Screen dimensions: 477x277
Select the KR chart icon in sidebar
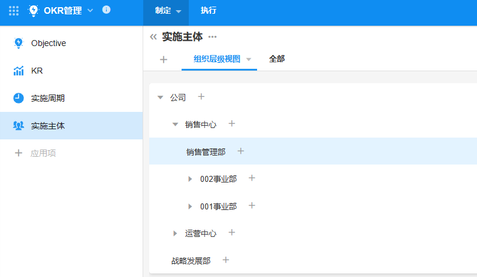(19, 71)
